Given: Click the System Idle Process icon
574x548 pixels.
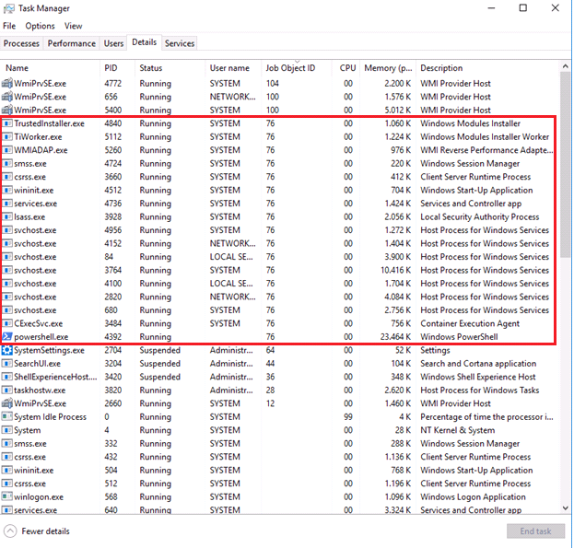Looking at the screenshot, I should tap(7, 417).
